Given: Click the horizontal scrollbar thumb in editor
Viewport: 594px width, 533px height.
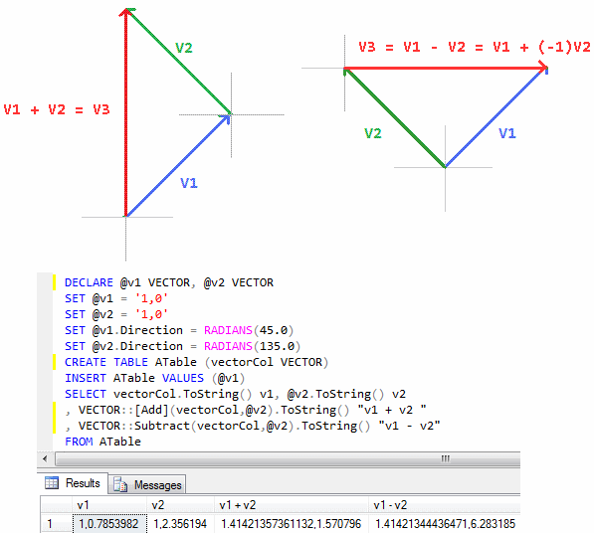Looking at the screenshot, I should [x=288, y=458].
